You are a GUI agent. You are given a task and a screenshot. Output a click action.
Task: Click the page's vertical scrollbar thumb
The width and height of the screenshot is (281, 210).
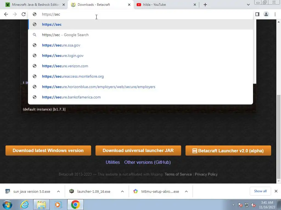(279, 137)
